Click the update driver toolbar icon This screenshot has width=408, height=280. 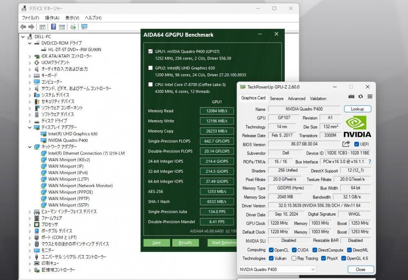pyautogui.click(x=73, y=27)
